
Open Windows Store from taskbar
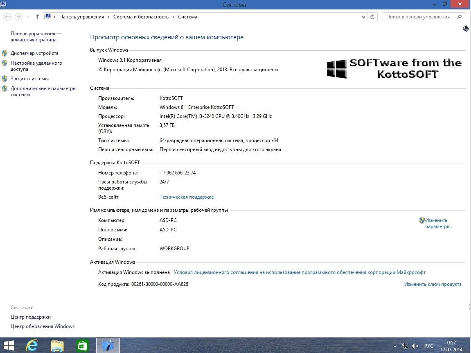tap(82, 346)
